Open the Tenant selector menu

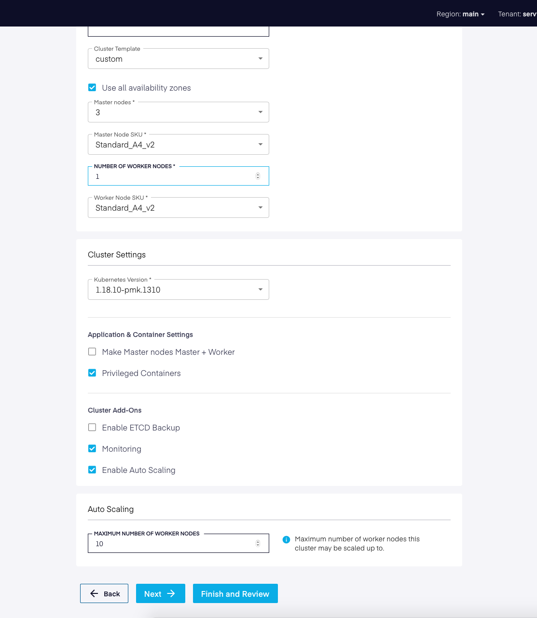coord(517,14)
